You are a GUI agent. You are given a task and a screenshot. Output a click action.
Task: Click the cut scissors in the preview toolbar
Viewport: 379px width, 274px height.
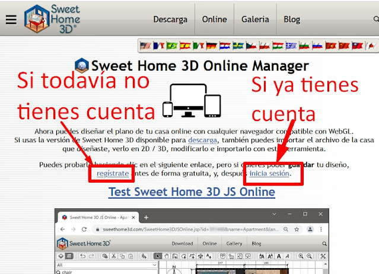114,256
